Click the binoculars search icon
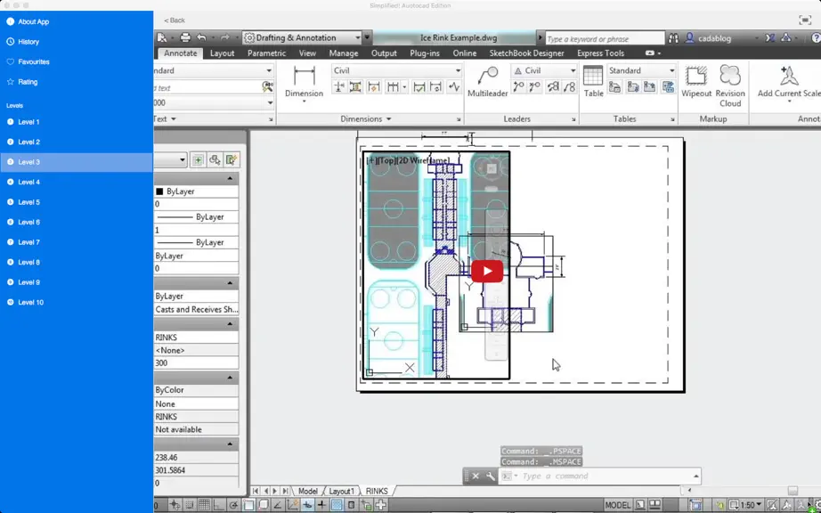 (674, 38)
